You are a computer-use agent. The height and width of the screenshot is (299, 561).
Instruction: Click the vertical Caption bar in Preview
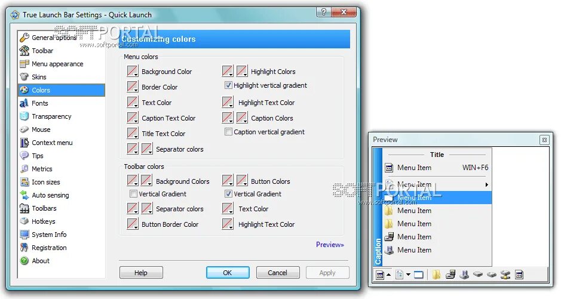(378, 207)
